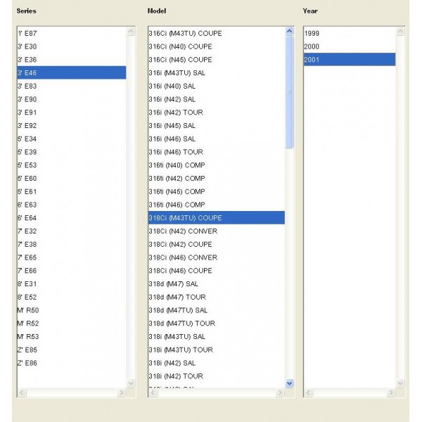
Task: Select 316i (N42) TOUR model
Action: [x=217, y=113]
